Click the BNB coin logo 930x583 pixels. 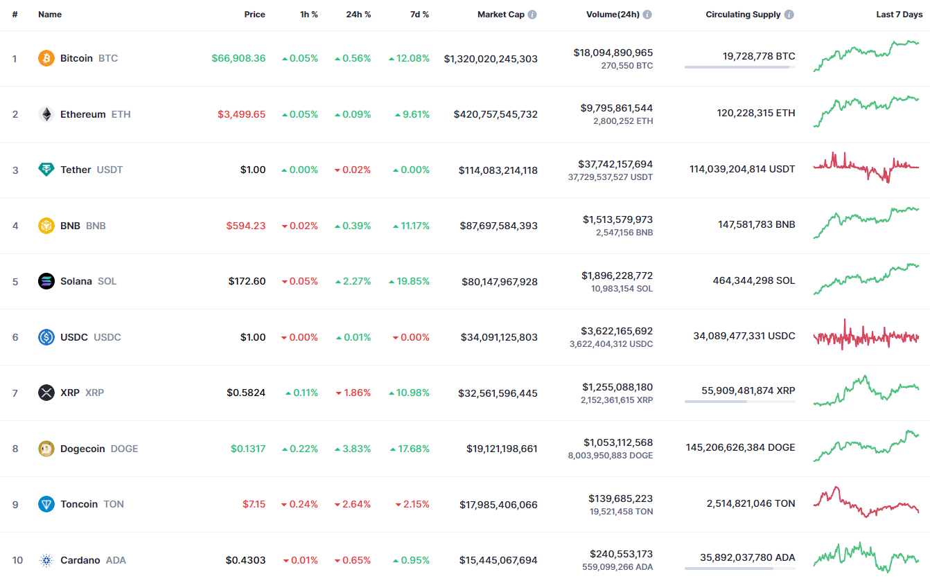click(46, 225)
